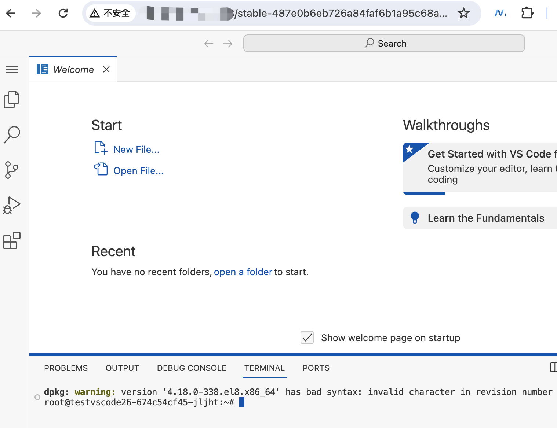Open the browser extensions puzzle icon
557x428 pixels.
coord(527,14)
